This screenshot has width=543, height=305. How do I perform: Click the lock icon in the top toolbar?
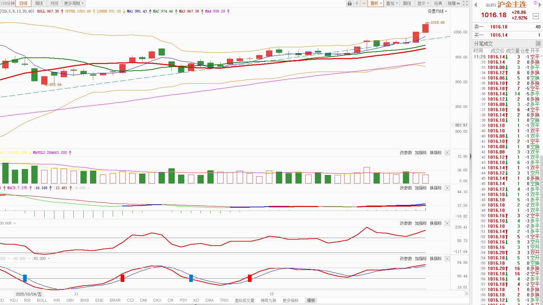349,3
